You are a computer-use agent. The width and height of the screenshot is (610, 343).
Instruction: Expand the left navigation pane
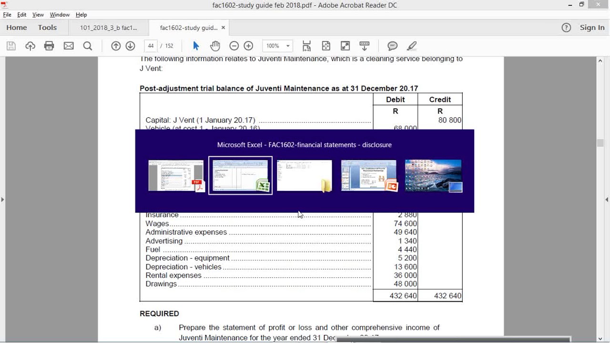[3, 199]
